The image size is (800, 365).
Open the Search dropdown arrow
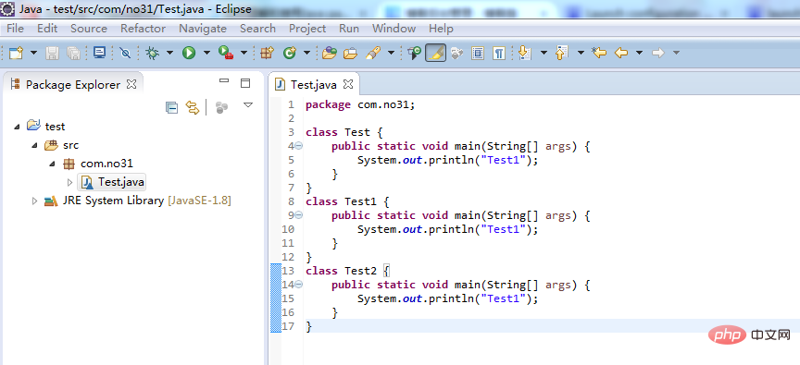pos(392,53)
